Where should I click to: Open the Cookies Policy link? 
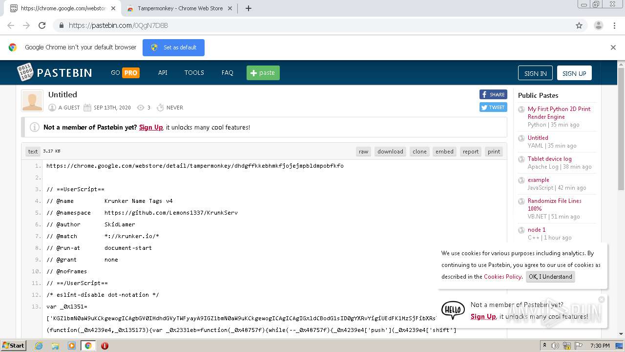pos(502,277)
